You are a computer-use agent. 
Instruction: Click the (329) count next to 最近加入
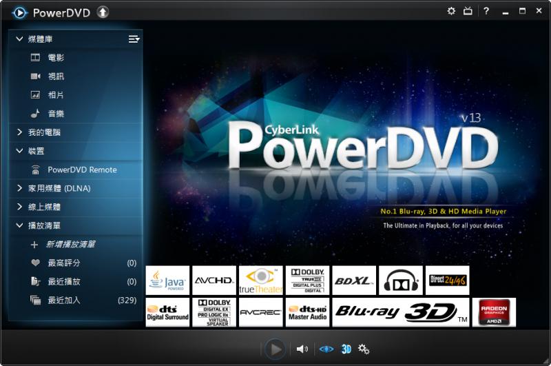127,300
